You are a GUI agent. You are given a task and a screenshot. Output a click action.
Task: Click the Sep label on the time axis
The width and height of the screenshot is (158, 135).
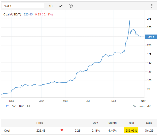click(114, 101)
